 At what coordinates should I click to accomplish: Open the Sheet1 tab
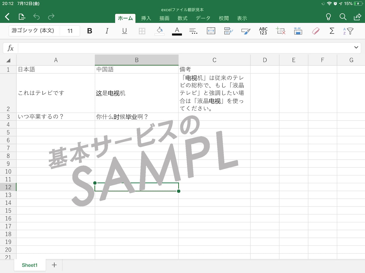tap(30, 265)
